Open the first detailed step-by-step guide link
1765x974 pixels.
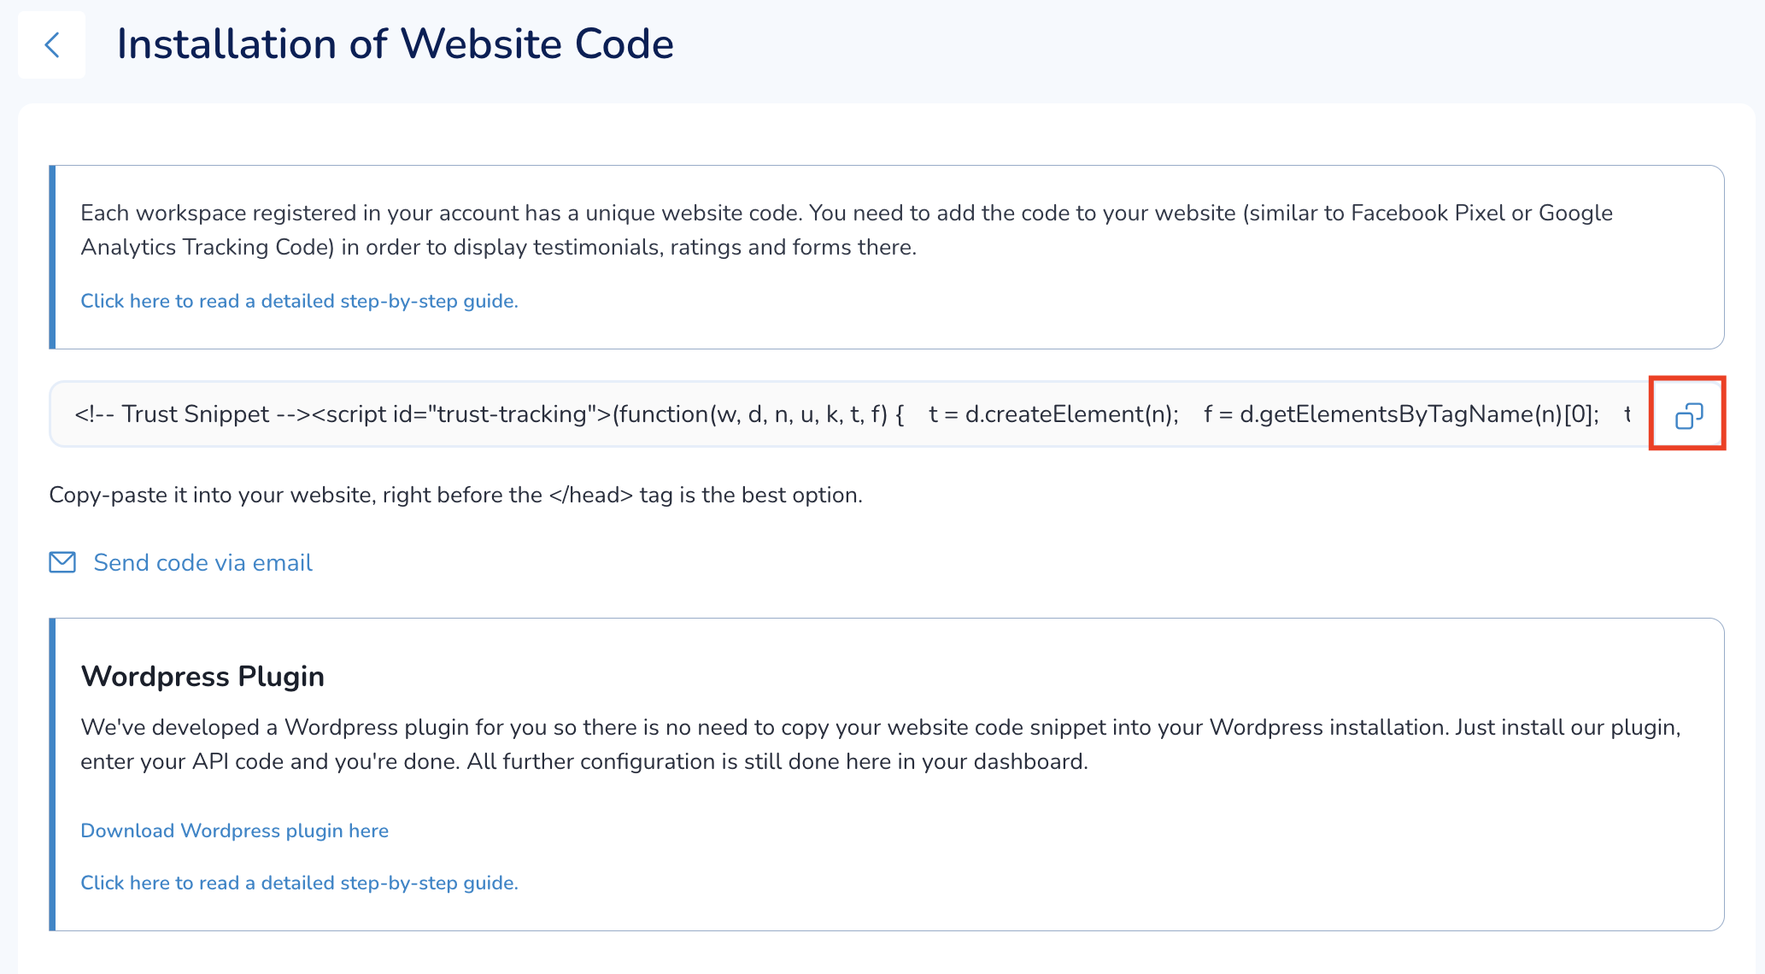point(299,301)
